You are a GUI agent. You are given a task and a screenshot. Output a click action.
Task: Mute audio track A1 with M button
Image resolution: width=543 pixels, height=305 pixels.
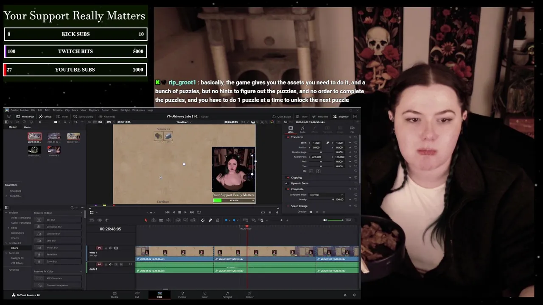tap(121, 264)
